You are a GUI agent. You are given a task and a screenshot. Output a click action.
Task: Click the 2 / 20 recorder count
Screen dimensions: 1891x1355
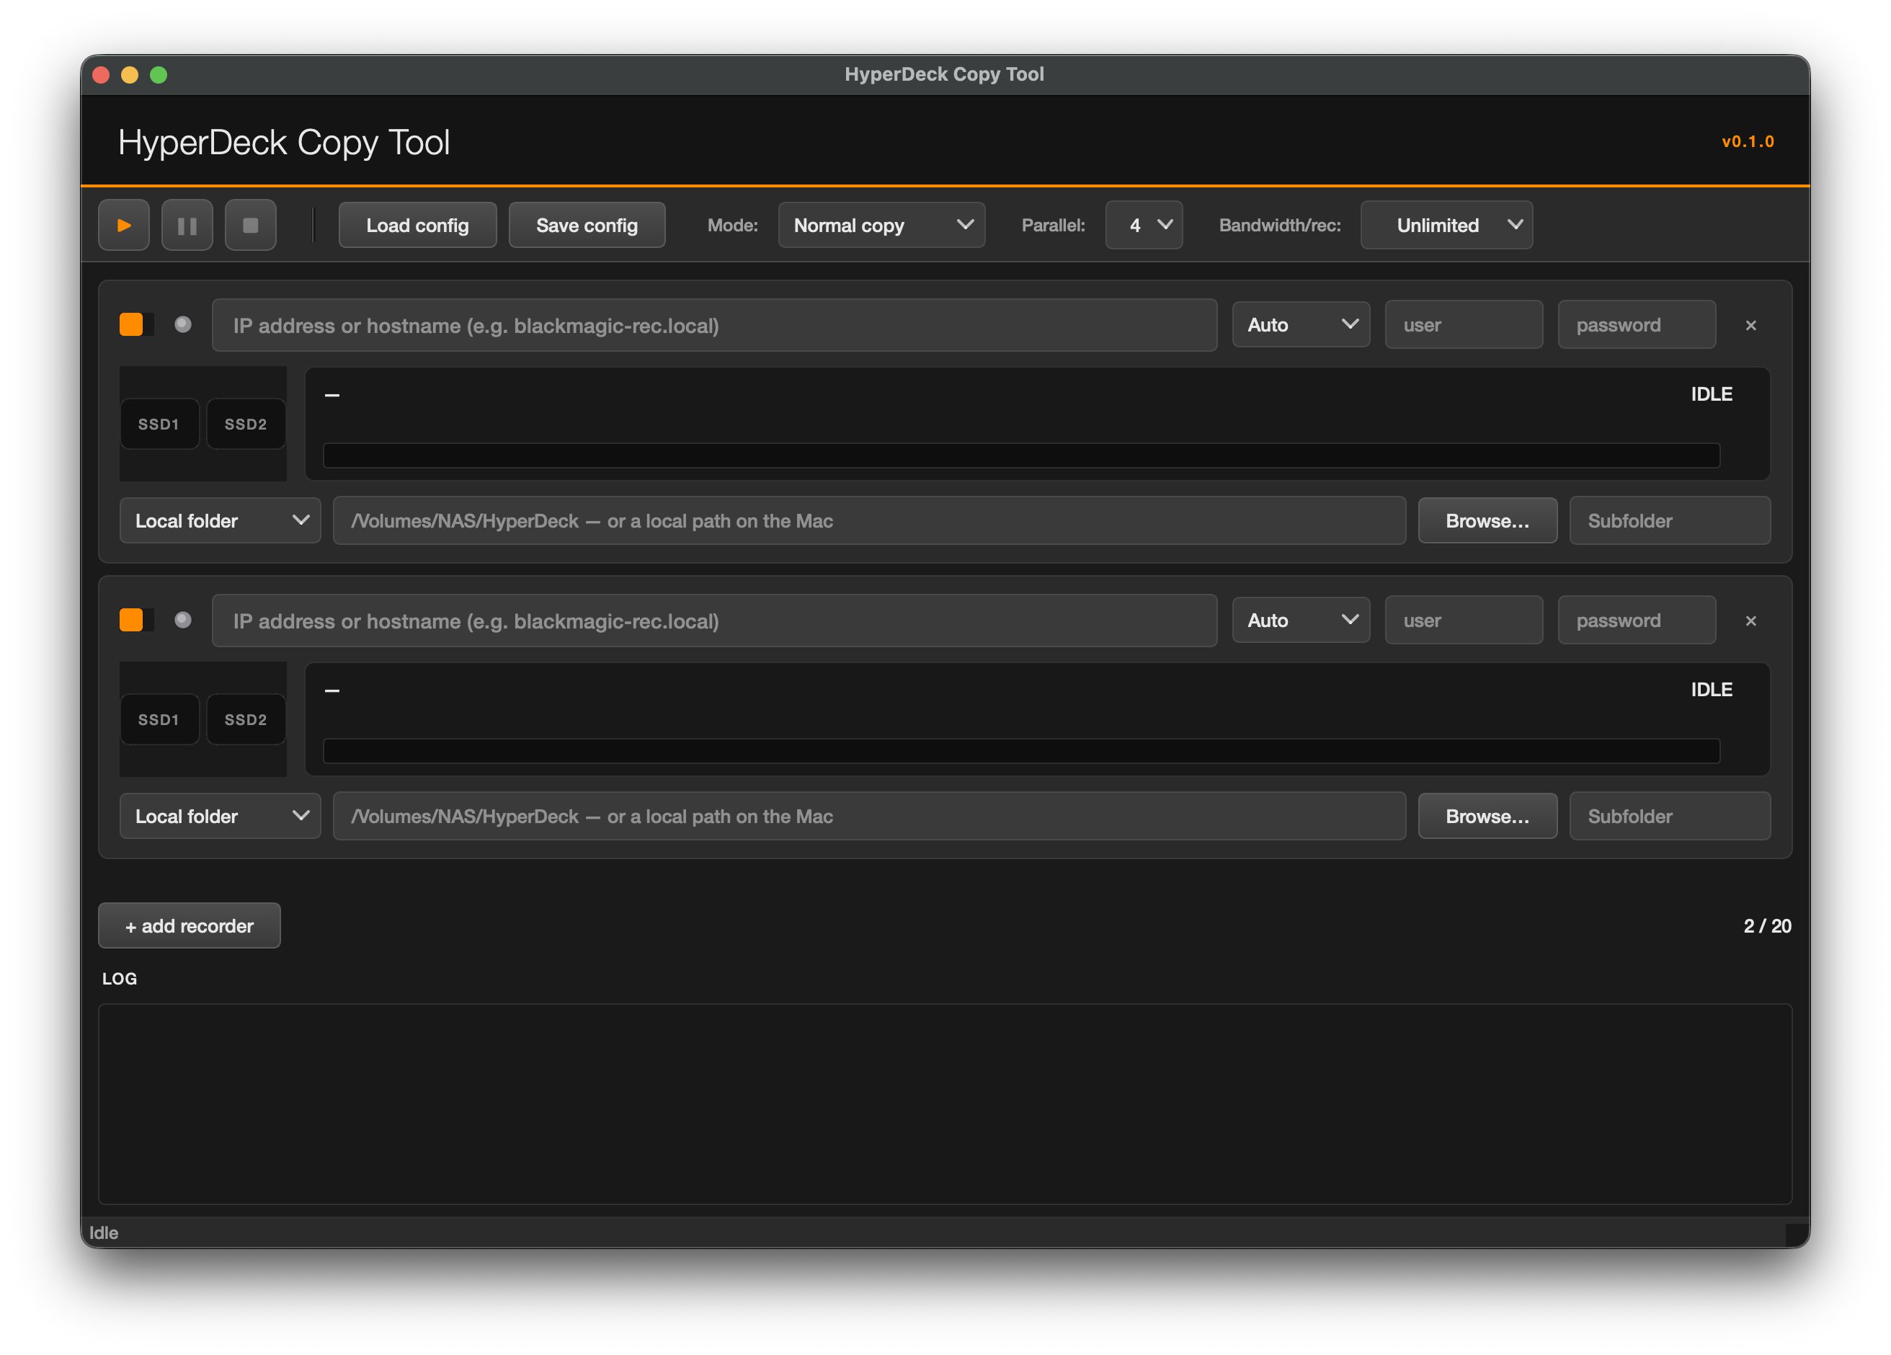point(1768,925)
